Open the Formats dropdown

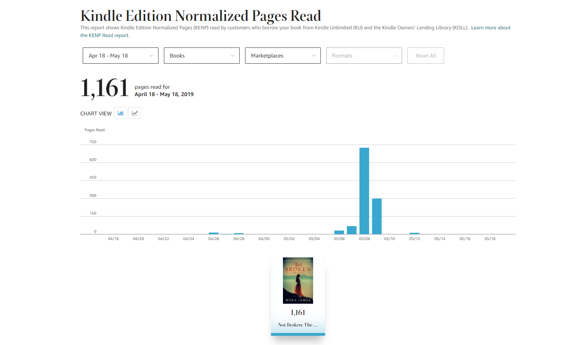[x=364, y=56]
